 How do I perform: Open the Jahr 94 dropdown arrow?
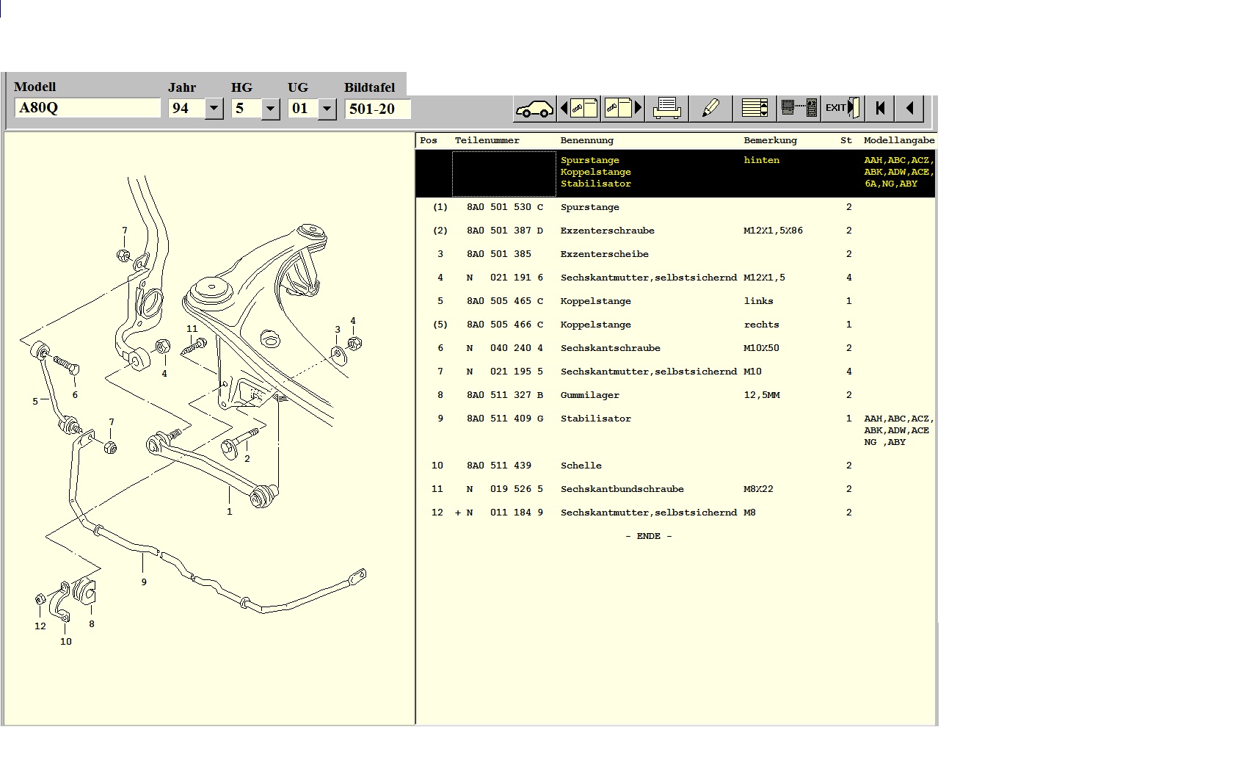pos(214,109)
